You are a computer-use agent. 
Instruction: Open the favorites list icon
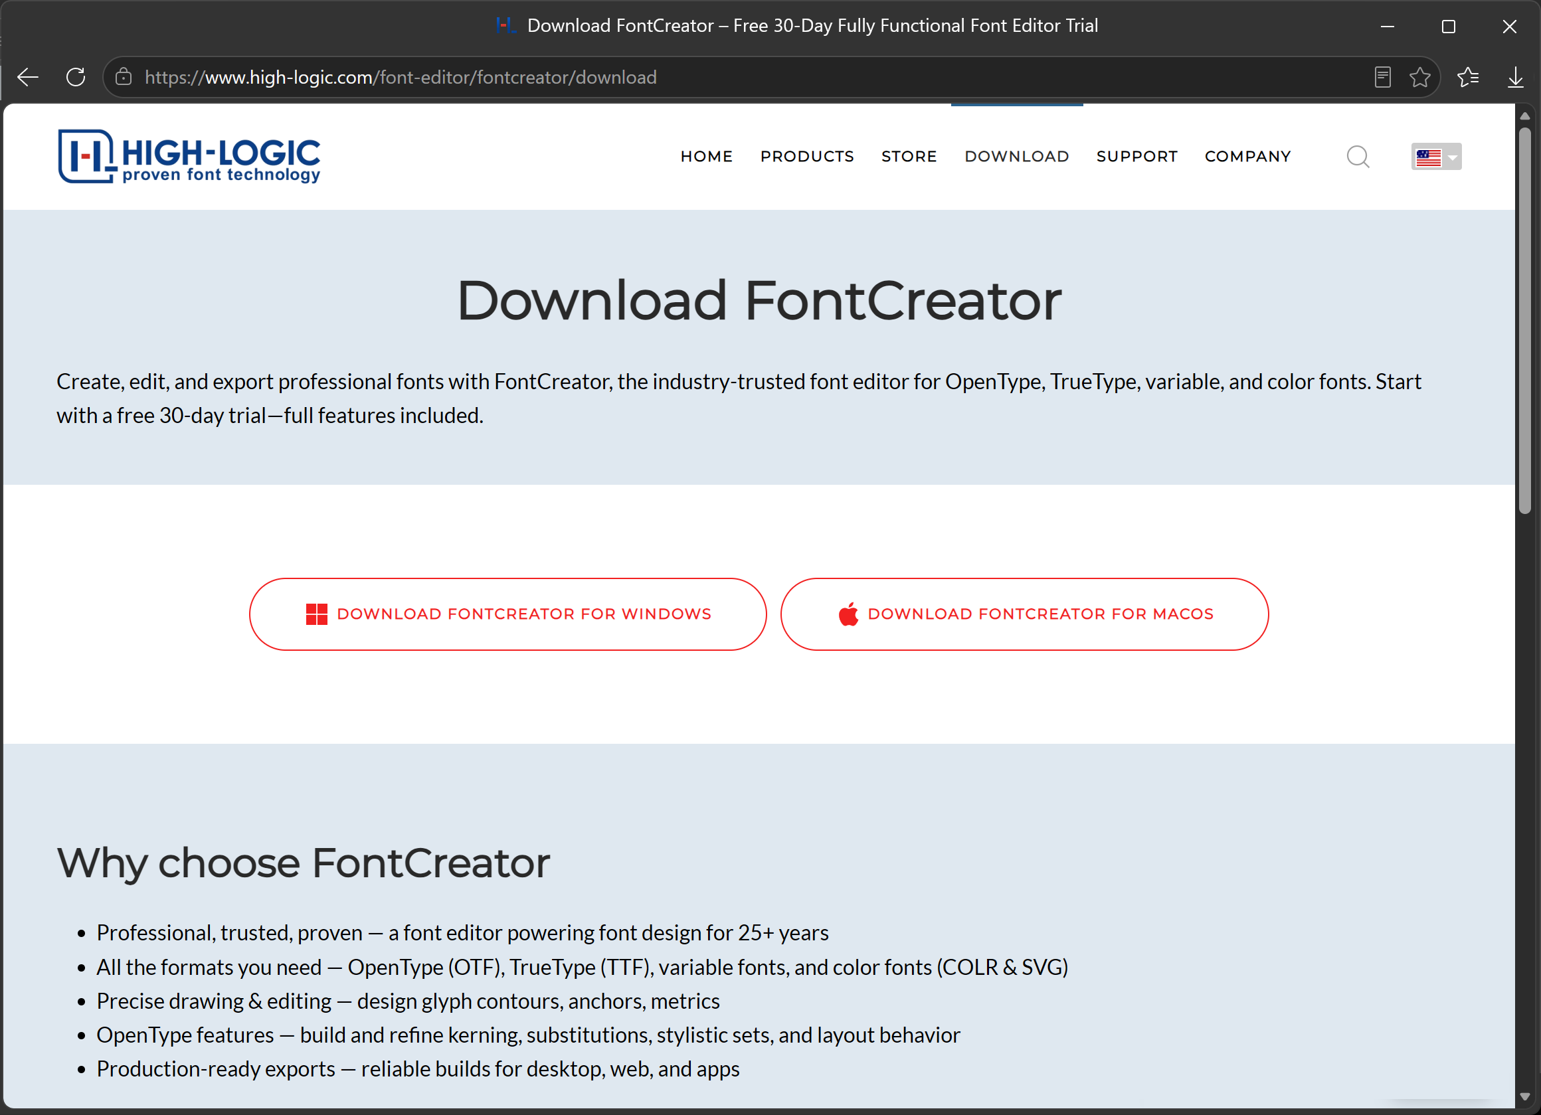tap(1468, 78)
